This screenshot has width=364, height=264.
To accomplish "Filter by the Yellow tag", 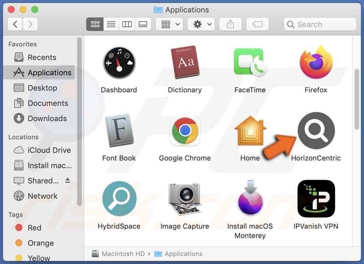I will (x=39, y=258).
